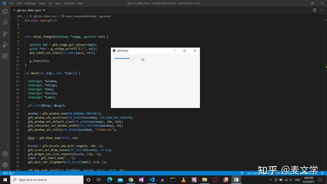The height and width of the screenshot is (184, 327).
Task: Click the 'gtk_window_set_title' code line
Action: pos(72,130)
